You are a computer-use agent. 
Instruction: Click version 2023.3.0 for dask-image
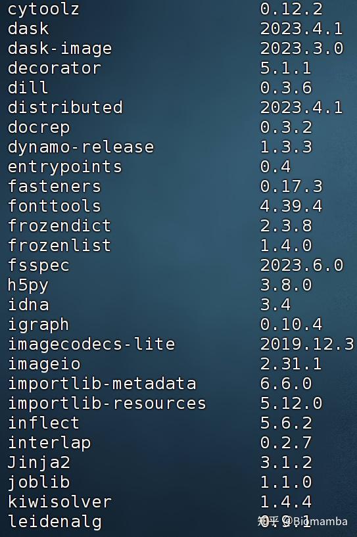click(x=302, y=48)
